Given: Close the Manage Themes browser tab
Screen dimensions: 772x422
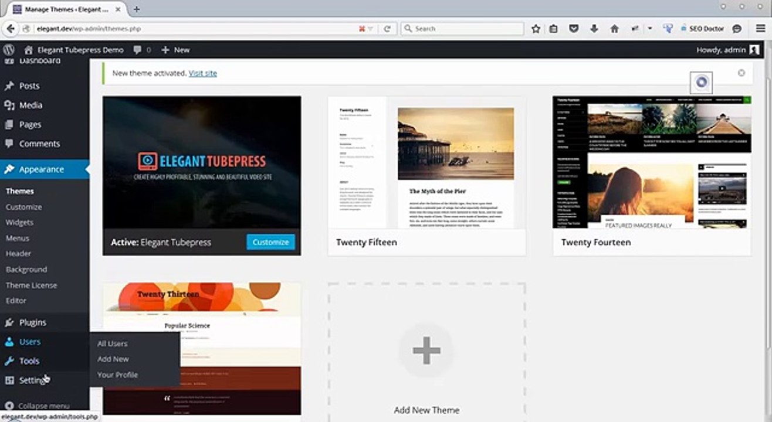Looking at the screenshot, I should 119,9.
